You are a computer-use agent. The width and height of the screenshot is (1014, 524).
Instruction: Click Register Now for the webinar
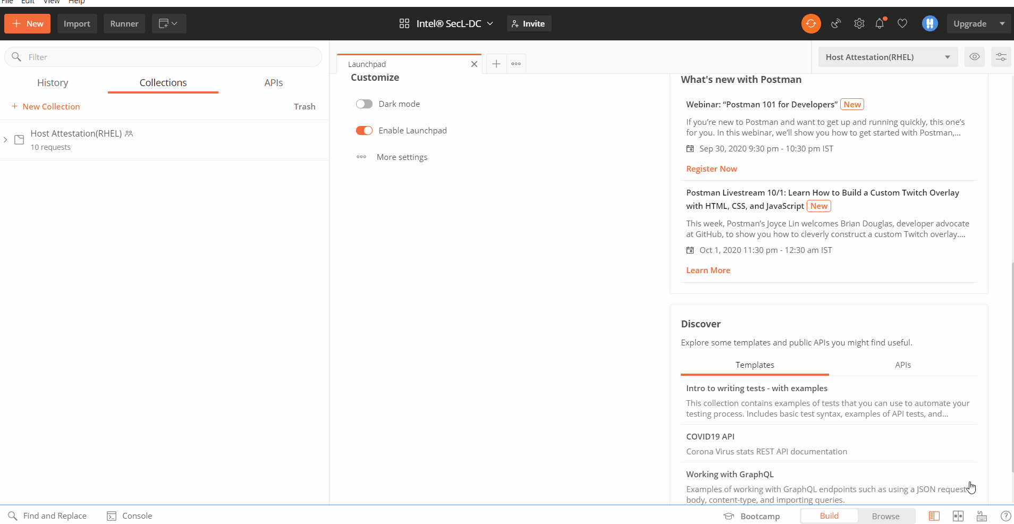[x=711, y=168]
